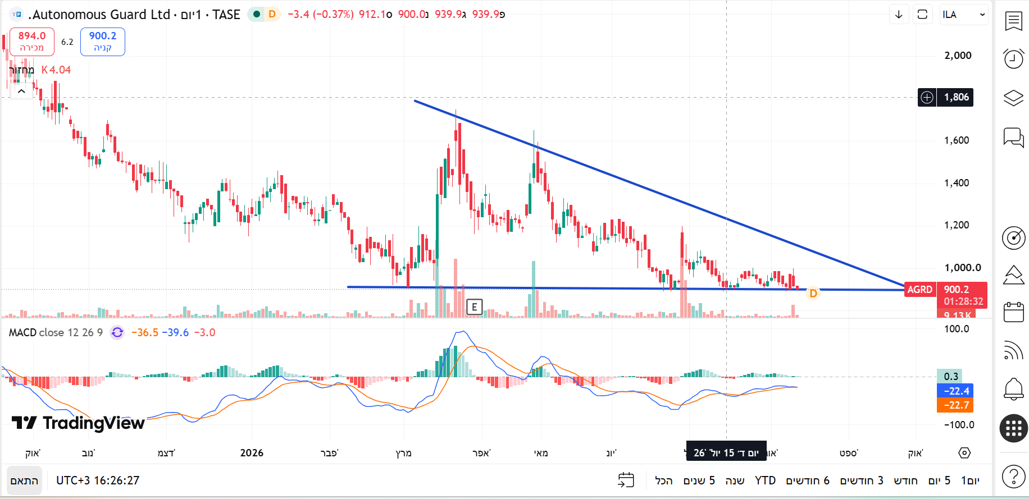Select the 5 שנים time range
This screenshot has height=499, width=1029.
pyautogui.click(x=699, y=480)
